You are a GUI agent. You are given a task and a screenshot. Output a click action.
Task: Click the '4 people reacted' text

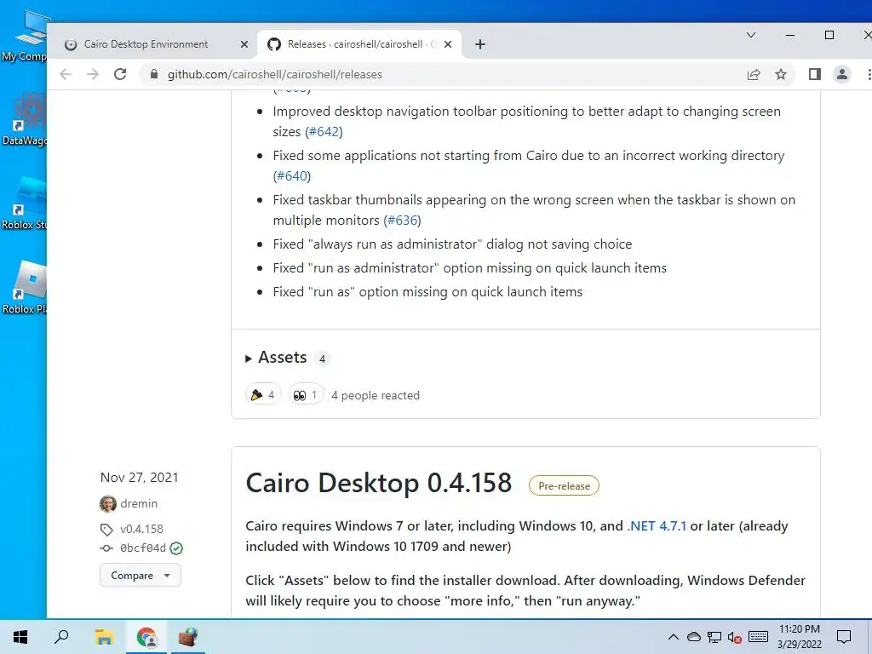coord(376,395)
